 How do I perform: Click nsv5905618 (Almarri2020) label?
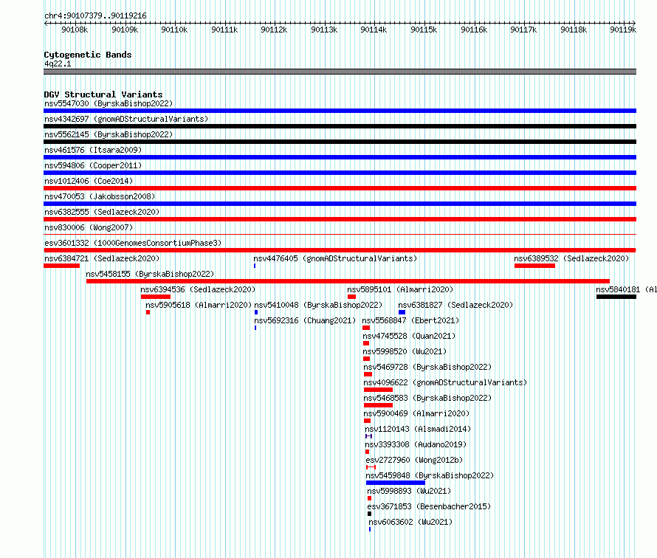click(199, 305)
